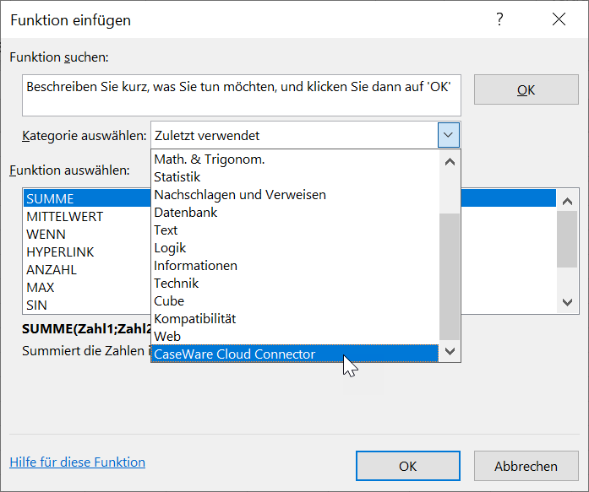589x492 pixels.
Task: Select MAX in function list
Action: click(x=86, y=287)
